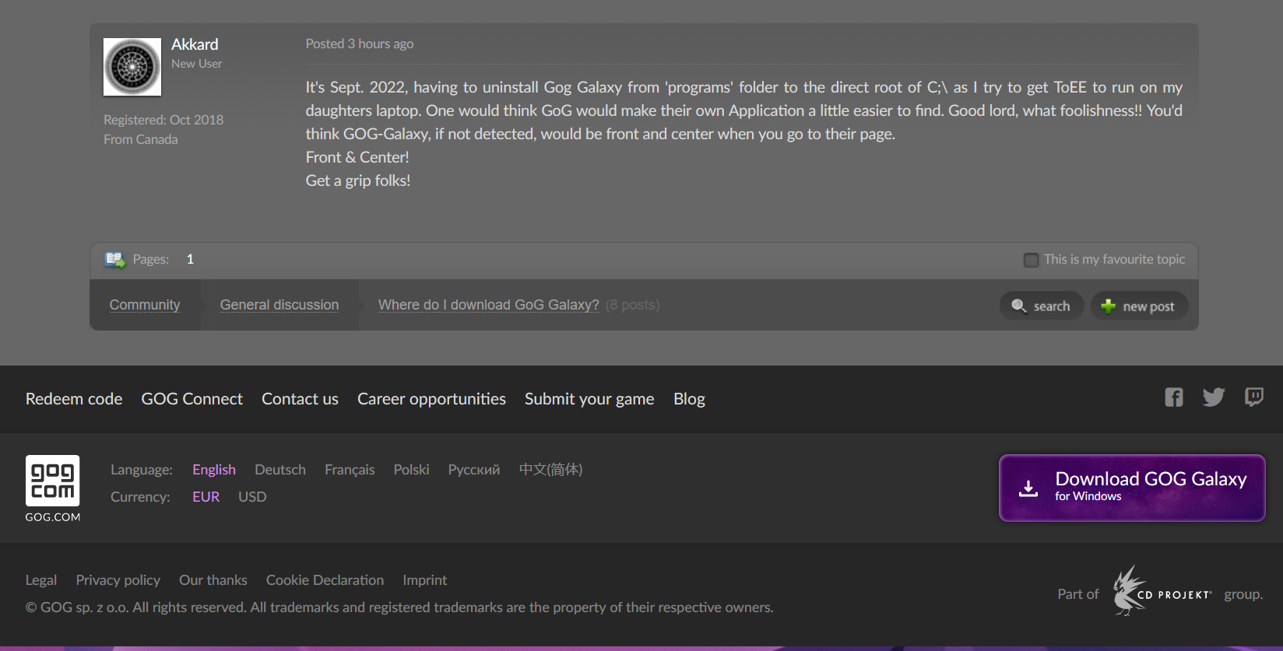Click 'New User' rank label
The height and width of the screenshot is (651, 1283).
tap(197, 64)
